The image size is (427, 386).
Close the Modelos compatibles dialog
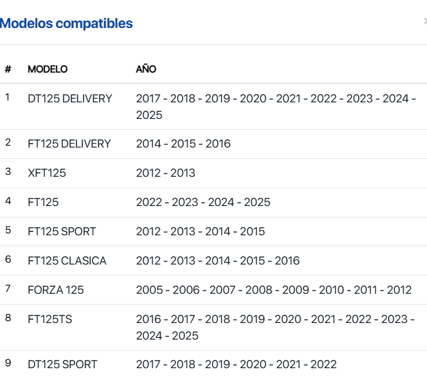tap(425, 21)
